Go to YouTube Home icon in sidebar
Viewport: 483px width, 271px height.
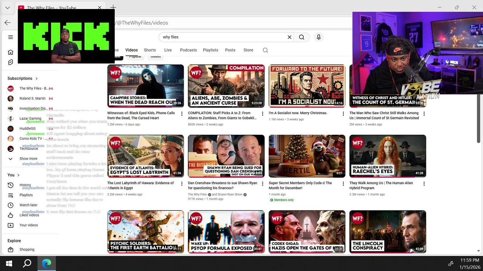click(11, 52)
